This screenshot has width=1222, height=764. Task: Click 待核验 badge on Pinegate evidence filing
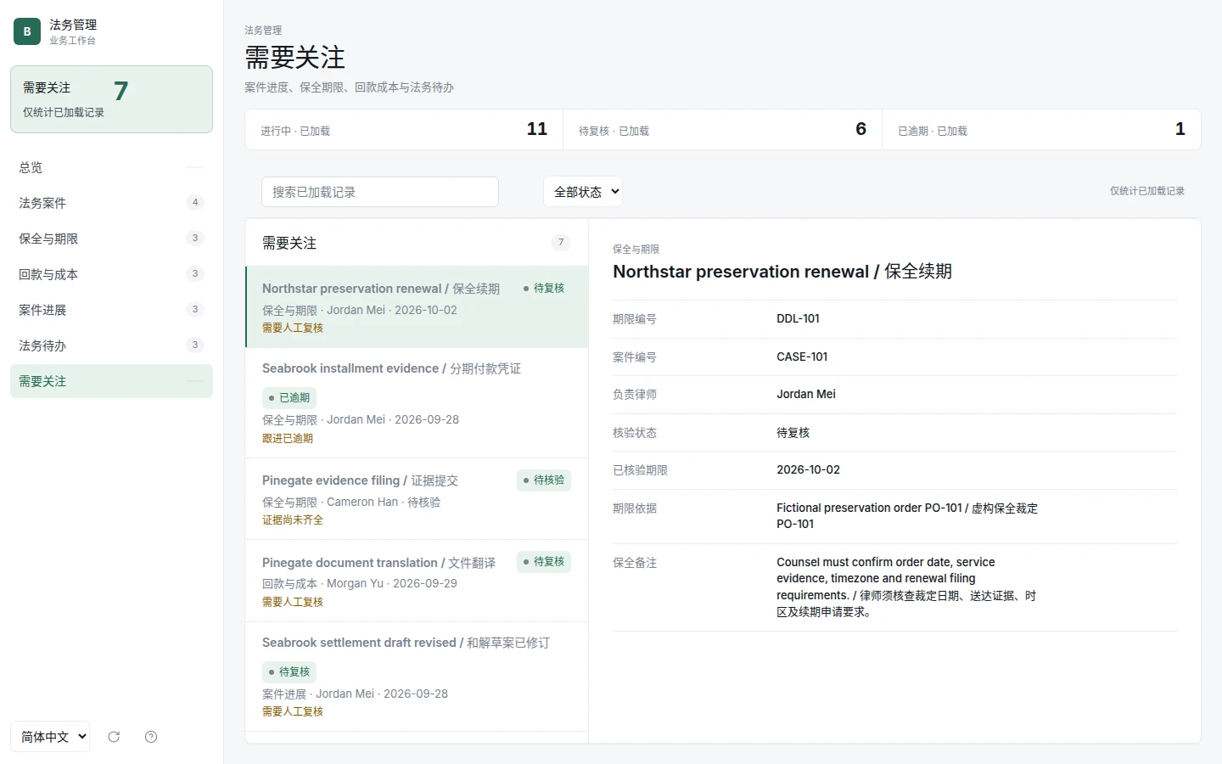point(544,480)
